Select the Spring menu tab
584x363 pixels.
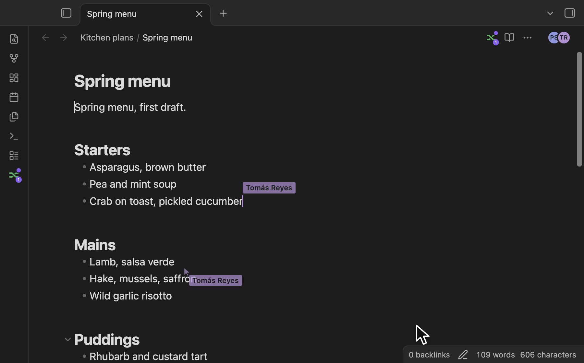145,14
